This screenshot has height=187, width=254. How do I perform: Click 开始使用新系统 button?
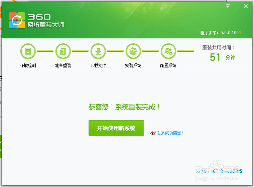tap(116, 128)
